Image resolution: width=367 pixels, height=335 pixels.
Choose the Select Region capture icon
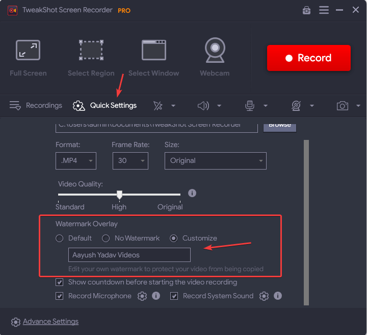(91, 57)
